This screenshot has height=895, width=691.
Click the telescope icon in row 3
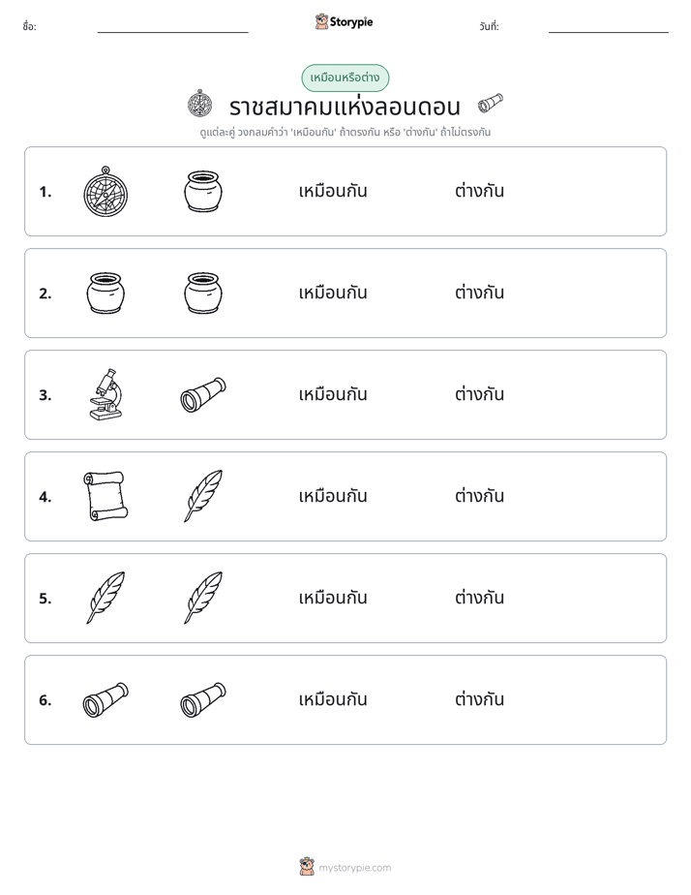coord(203,394)
